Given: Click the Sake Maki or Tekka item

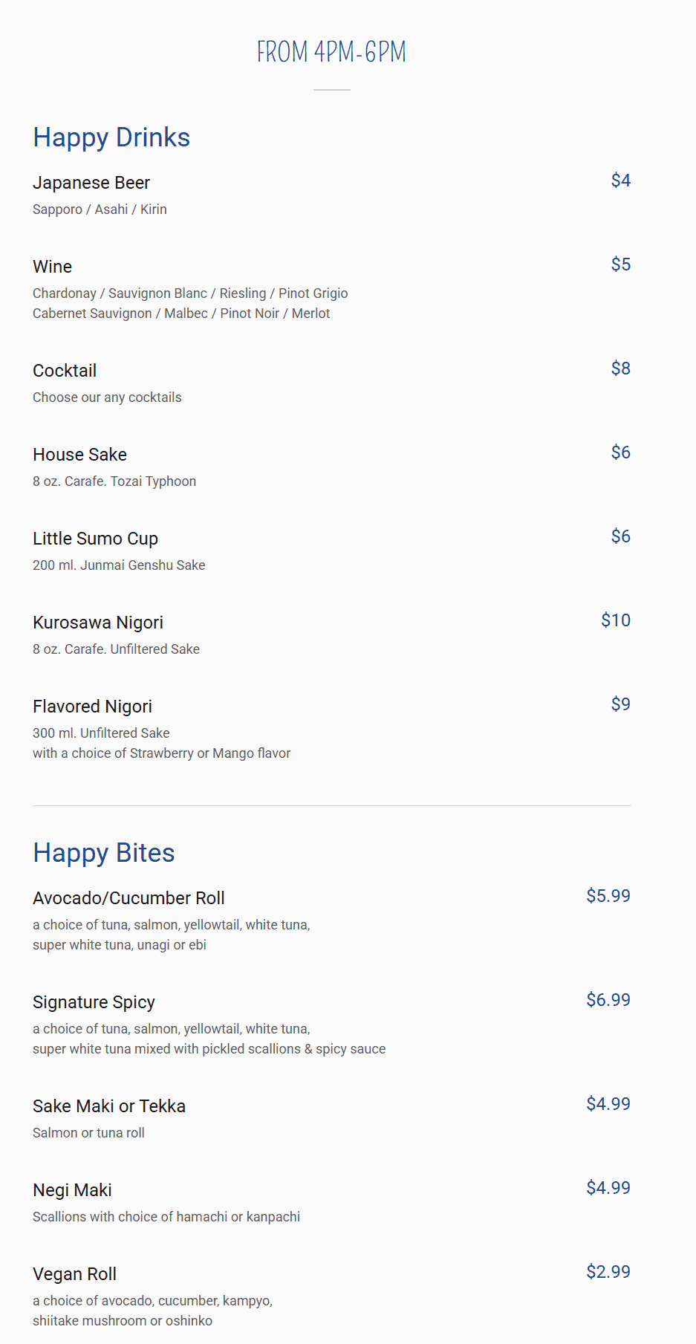Looking at the screenshot, I should (109, 1106).
